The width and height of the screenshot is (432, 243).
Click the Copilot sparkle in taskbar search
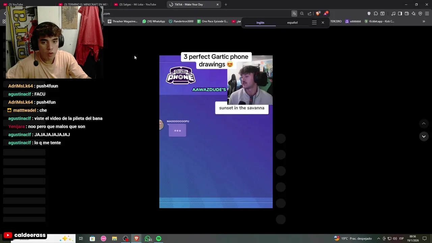click(x=66, y=239)
